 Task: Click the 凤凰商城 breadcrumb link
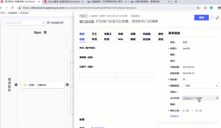(12, 13)
